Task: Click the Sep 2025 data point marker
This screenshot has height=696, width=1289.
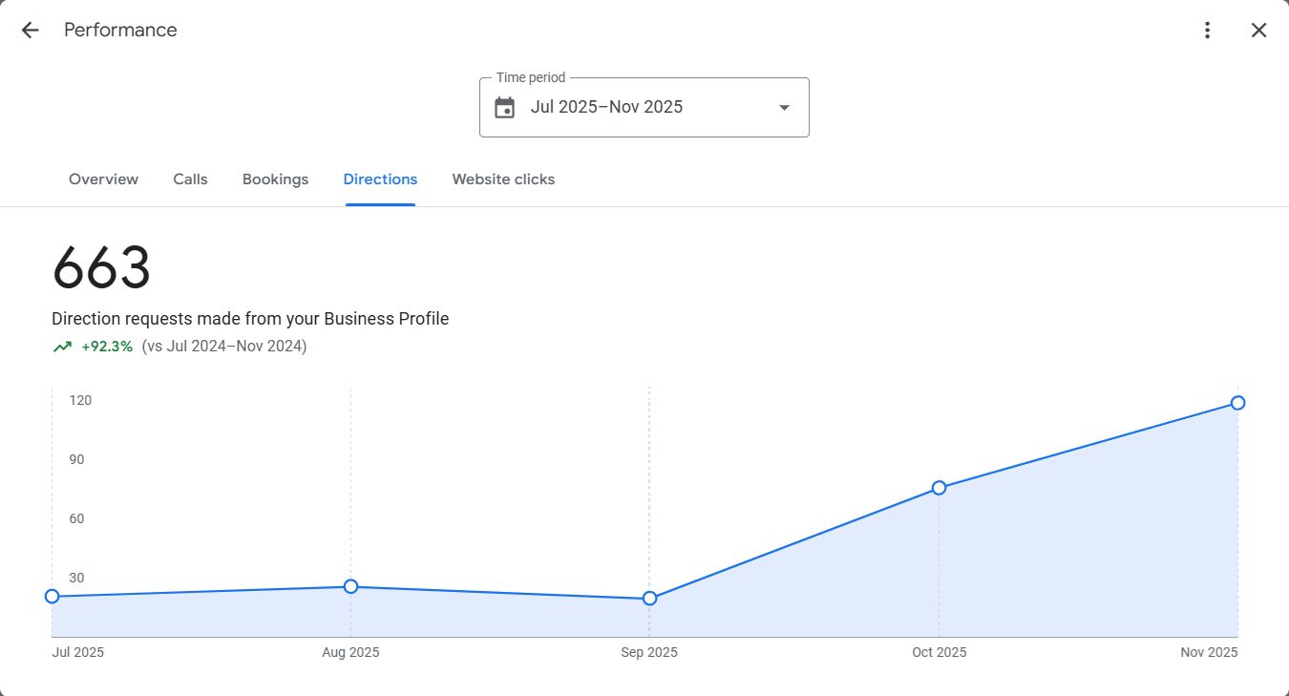Action: 650,599
